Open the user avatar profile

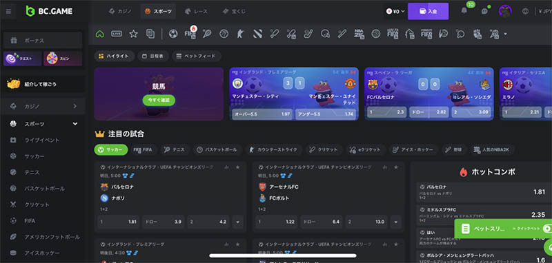505,11
